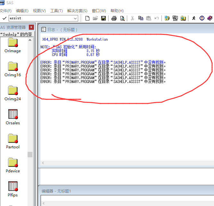Screen dimensions: 214x206
Task: Print with the printer icon
Action: (x=114, y=18)
